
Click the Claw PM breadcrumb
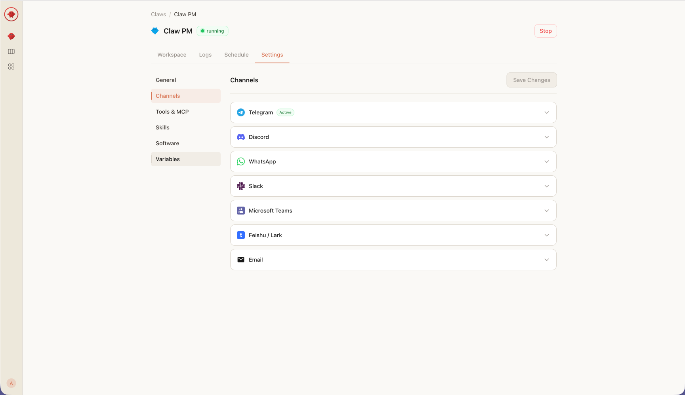(185, 14)
